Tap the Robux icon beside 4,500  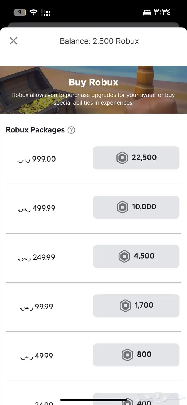[124, 257]
